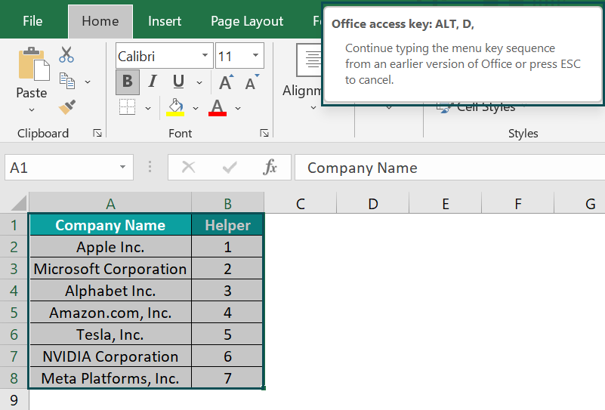Select row 5 header
The width and height of the screenshot is (605, 410).
pyautogui.click(x=14, y=313)
